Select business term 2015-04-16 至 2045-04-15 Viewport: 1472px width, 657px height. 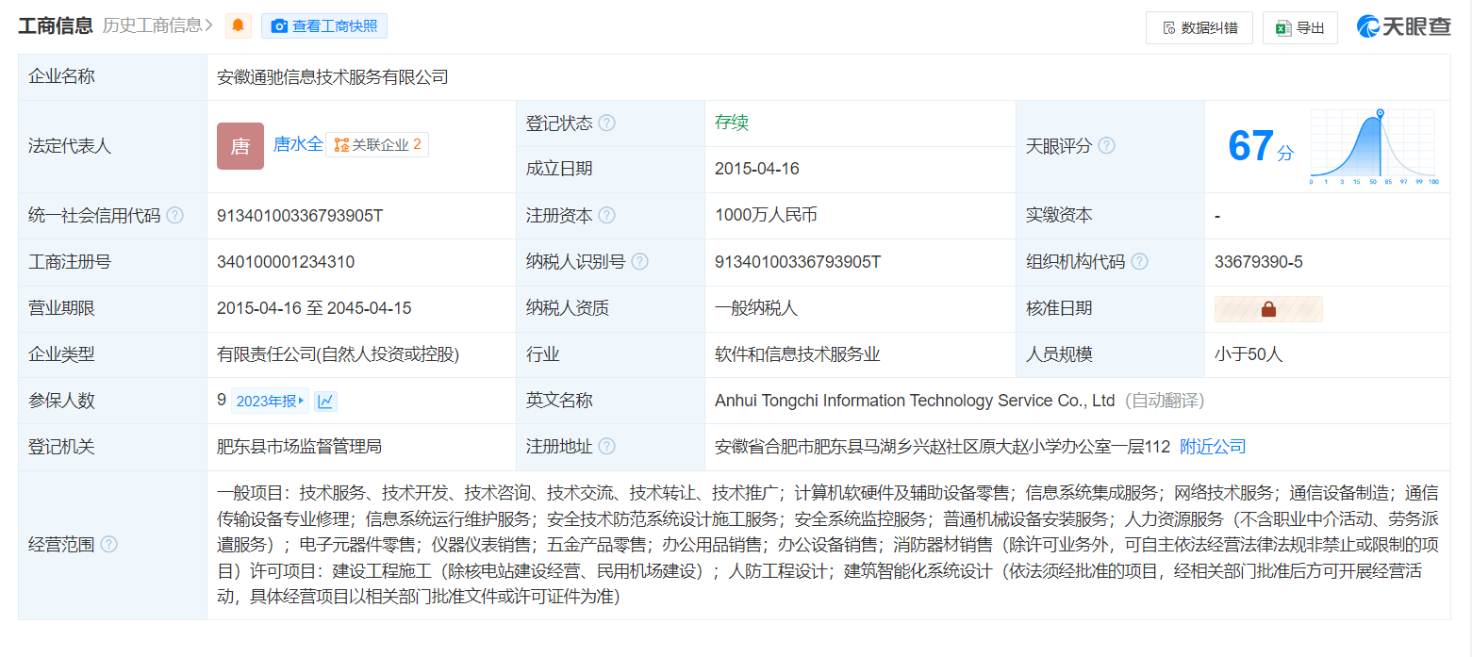click(x=314, y=308)
